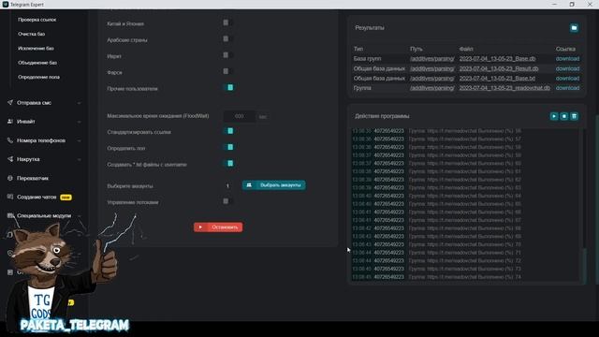
Task: Click the main page scrollbar at right edge
Action: [597, 198]
